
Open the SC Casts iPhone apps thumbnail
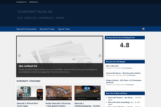(30, 93)
